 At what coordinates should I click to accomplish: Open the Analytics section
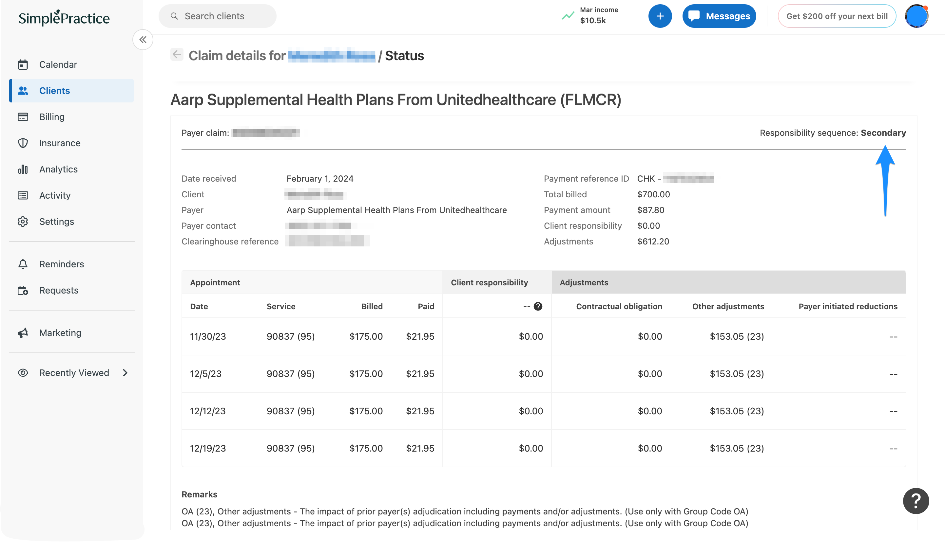(58, 169)
